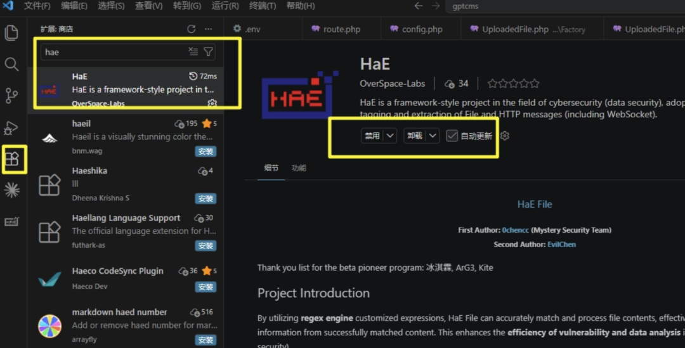Click the VS Code logo icon
Screen dimensions: 685x348
tap(8, 6)
